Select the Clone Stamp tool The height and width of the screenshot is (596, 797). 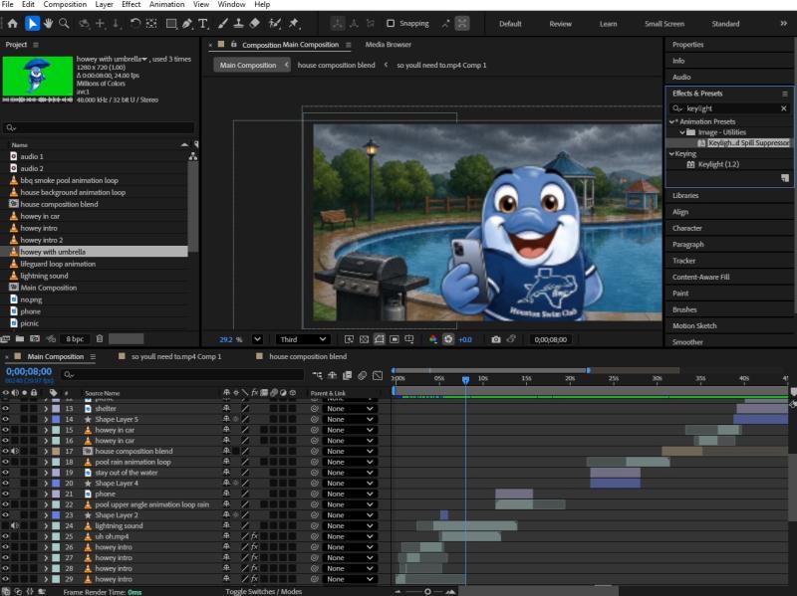tap(238, 23)
